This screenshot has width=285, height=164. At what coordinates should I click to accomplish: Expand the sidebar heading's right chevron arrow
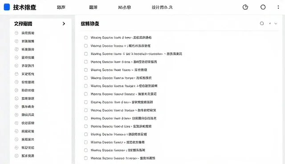[x=64, y=24]
